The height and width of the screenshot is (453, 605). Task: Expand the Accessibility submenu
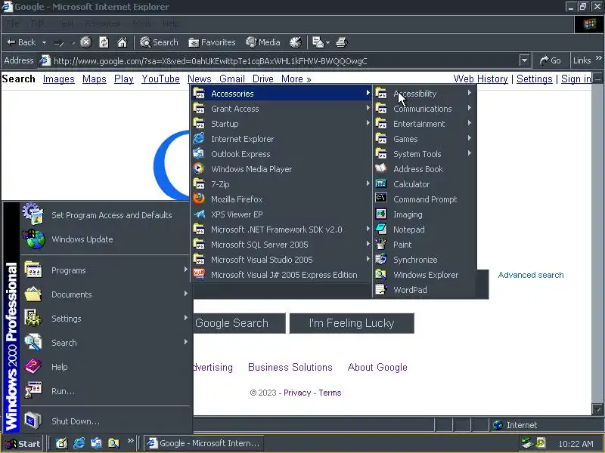(424, 94)
